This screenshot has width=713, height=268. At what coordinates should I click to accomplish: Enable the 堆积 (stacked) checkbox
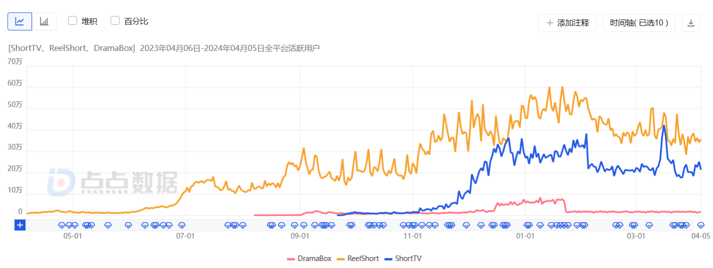[73, 21]
